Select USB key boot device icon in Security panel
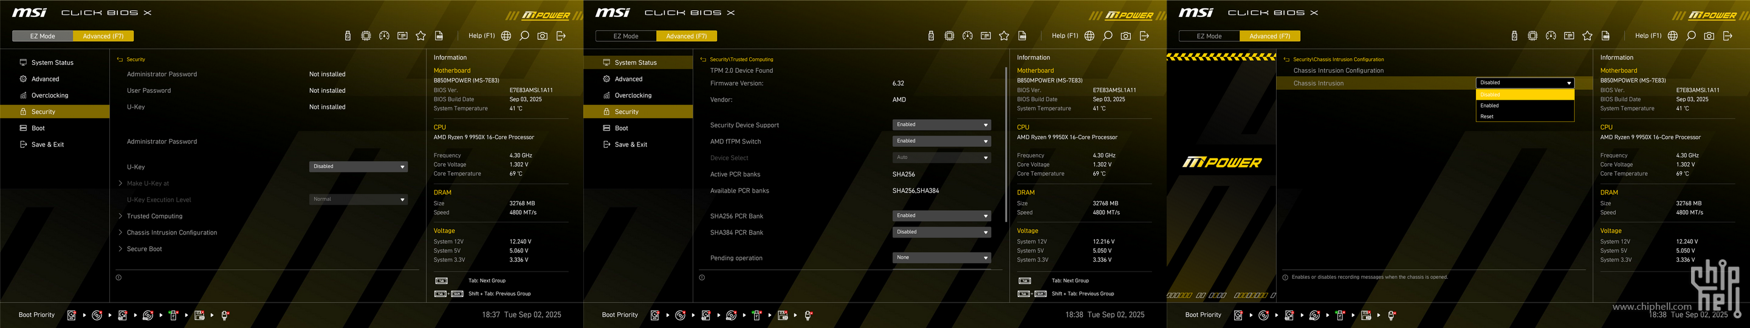 coord(173,315)
